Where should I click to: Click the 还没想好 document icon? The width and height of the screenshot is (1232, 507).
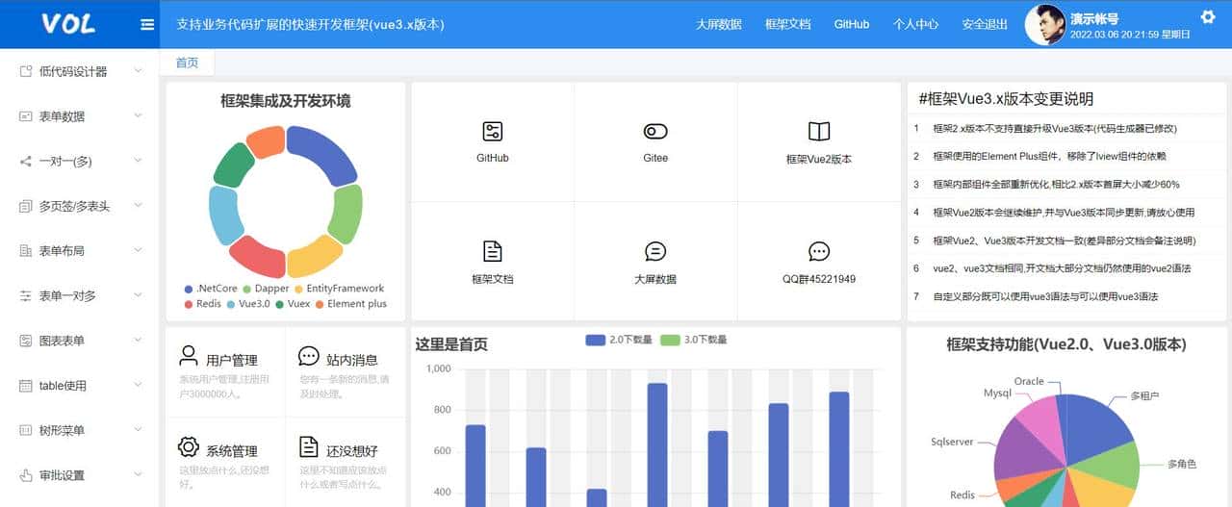tap(308, 446)
